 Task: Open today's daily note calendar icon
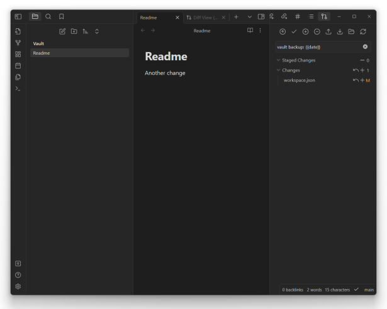18,65
